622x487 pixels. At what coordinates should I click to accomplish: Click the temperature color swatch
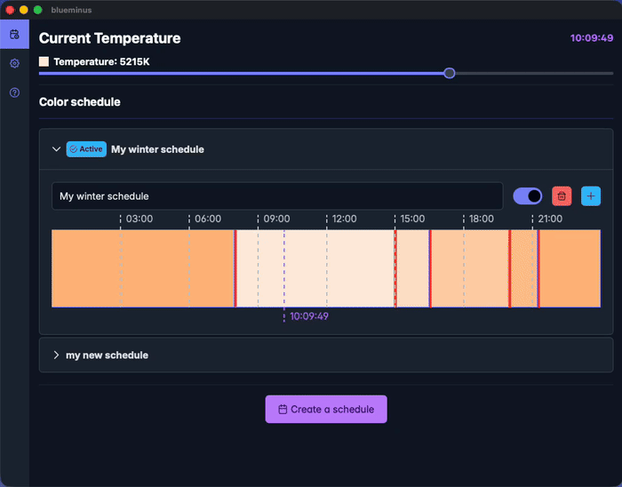tap(44, 61)
